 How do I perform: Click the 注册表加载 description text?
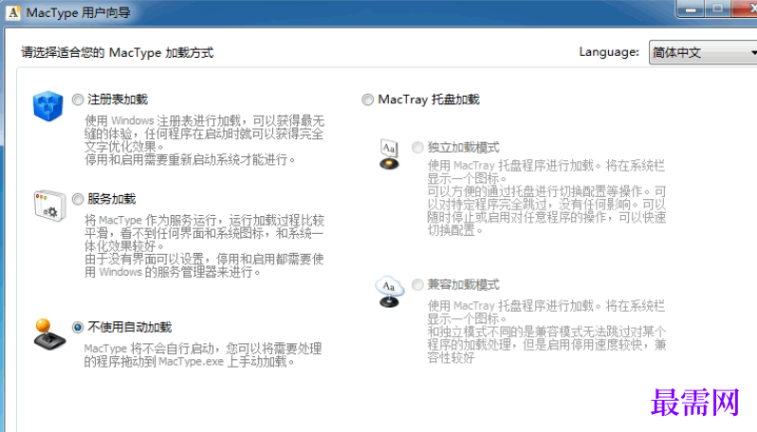tap(204, 140)
